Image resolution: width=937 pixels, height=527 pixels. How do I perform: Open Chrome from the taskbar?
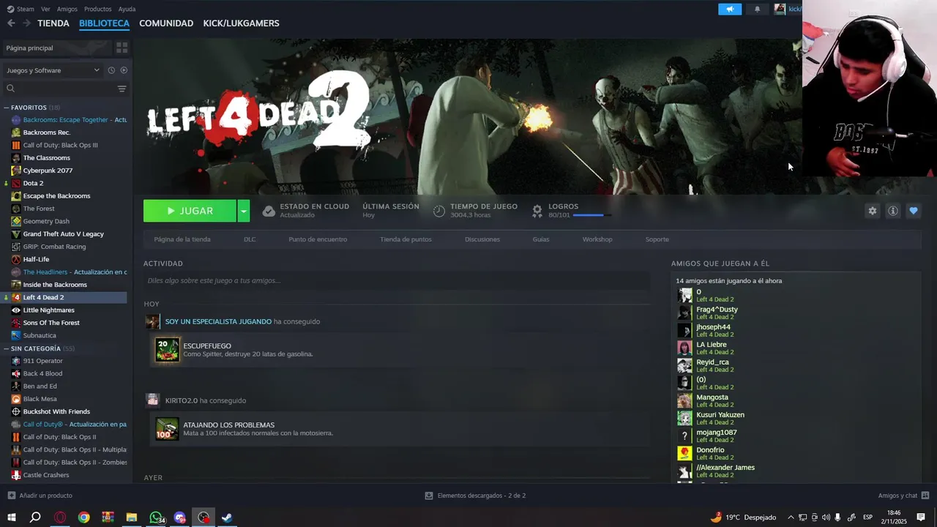tap(83, 517)
